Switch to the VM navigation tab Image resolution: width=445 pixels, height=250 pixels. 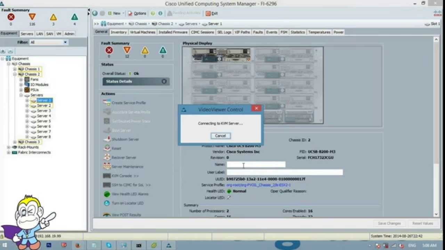[x=59, y=34]
